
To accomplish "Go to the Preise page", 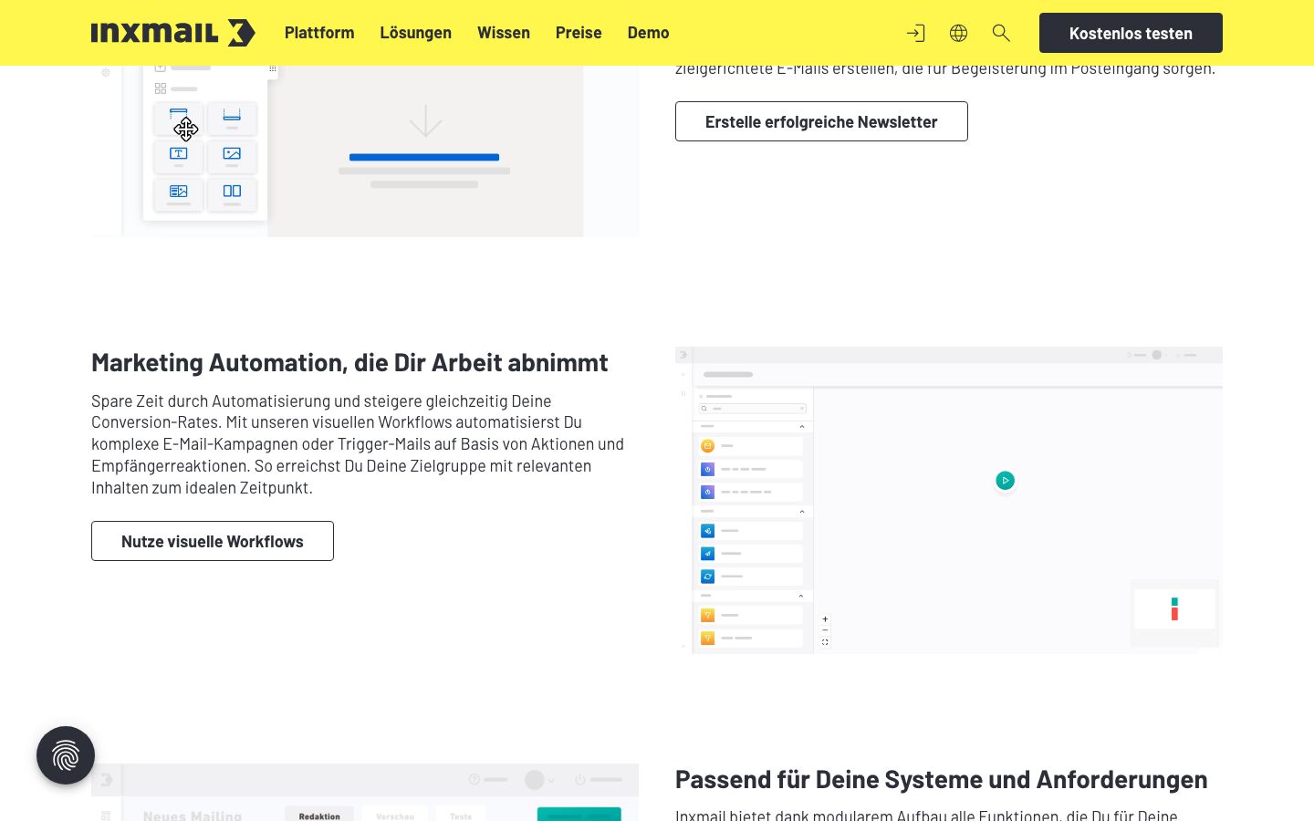I will (579, 33).
